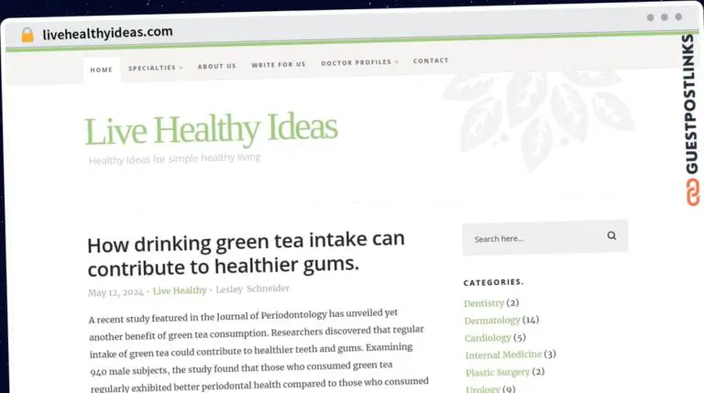The height and width of the screenshot is (393, 704).
Task: Select the Dentistry category
Action: [484, 303]
